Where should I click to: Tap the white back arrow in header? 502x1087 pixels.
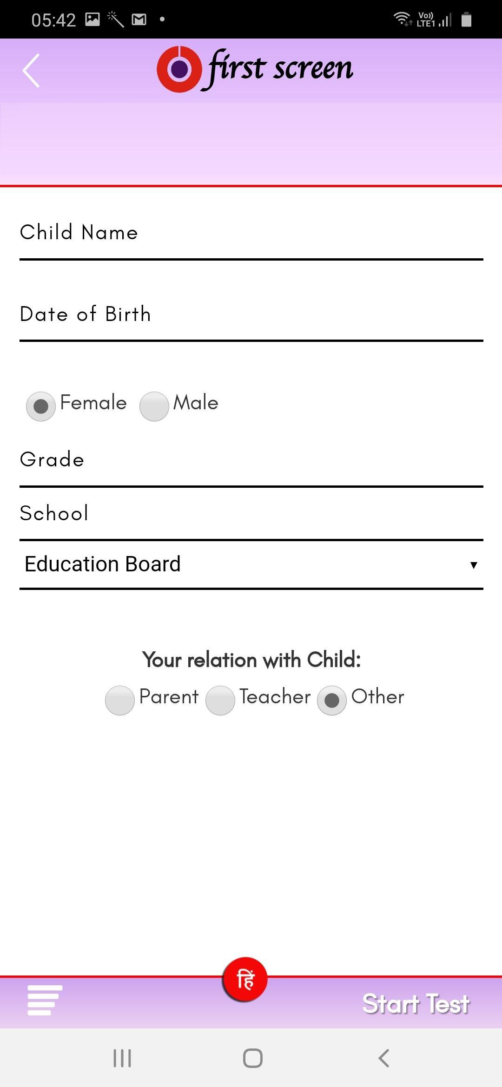pos(31,71)
